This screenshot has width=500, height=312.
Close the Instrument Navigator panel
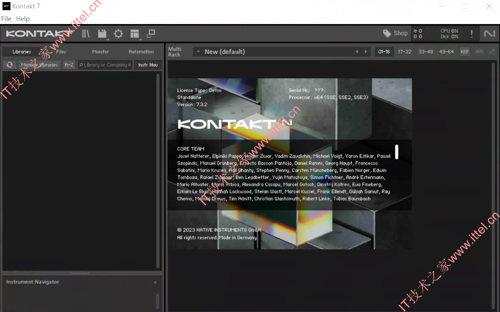(155, 282)
